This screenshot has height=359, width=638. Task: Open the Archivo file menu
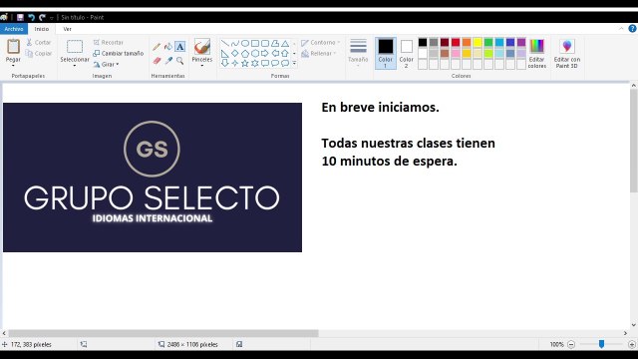(14, 29)
